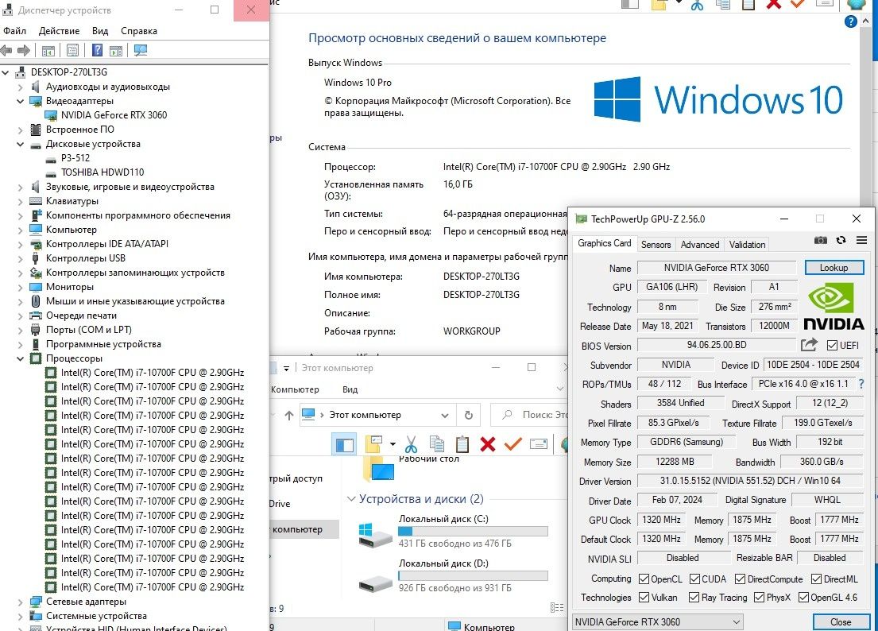This screenshot has width=878, height=631.
Task: Click the clipboard paste icon in Explorer toolbar
Action: (462, 444)
